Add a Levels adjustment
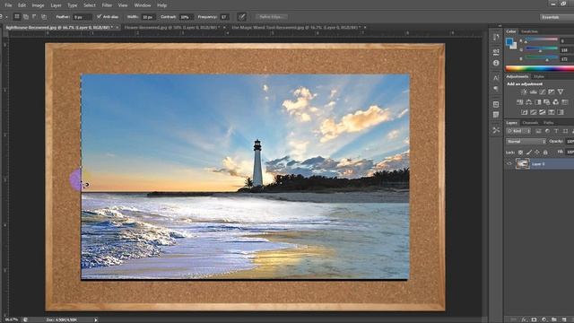Image resolution: width=574 pixels, height=323 pixels. (534, 92)
